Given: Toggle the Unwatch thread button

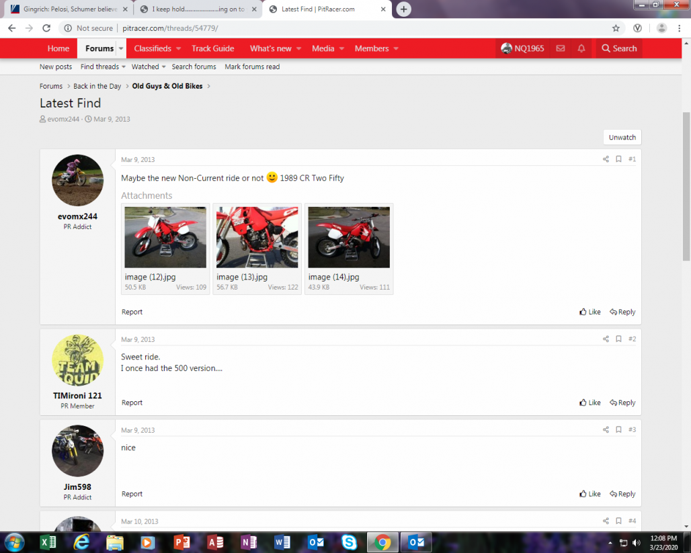Looking at the screenshot, I should tap(622, 137).
